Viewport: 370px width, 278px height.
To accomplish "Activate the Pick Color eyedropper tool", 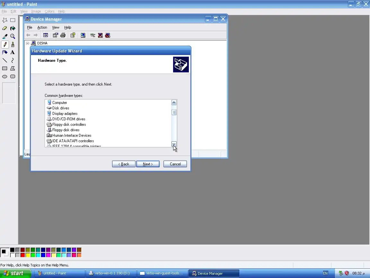I will 5,36.
